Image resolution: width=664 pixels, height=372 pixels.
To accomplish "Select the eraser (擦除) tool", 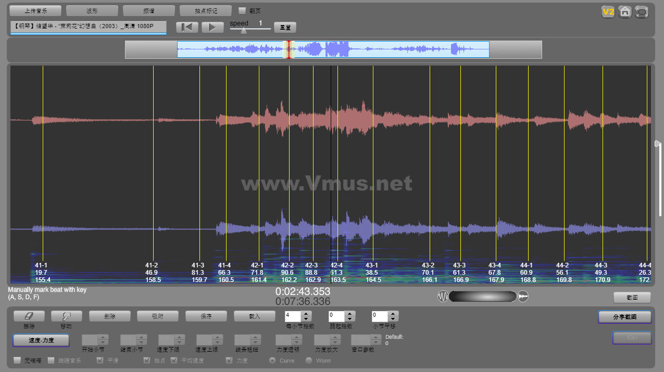I will click(29, 316).
